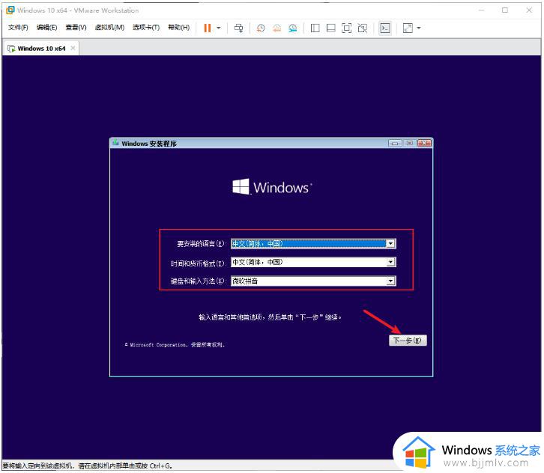Click the status bar Ctrl+G hint text
This screenshot has width=544, height=473.
pos(88,466)
